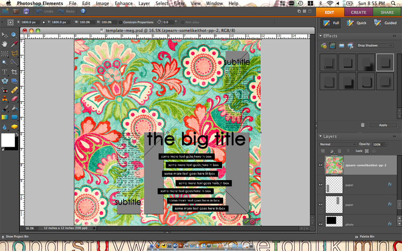Hide the zpearn-somelikeithot-pp-2 layer
Screen dimensions: 402x251
[321, 165]
